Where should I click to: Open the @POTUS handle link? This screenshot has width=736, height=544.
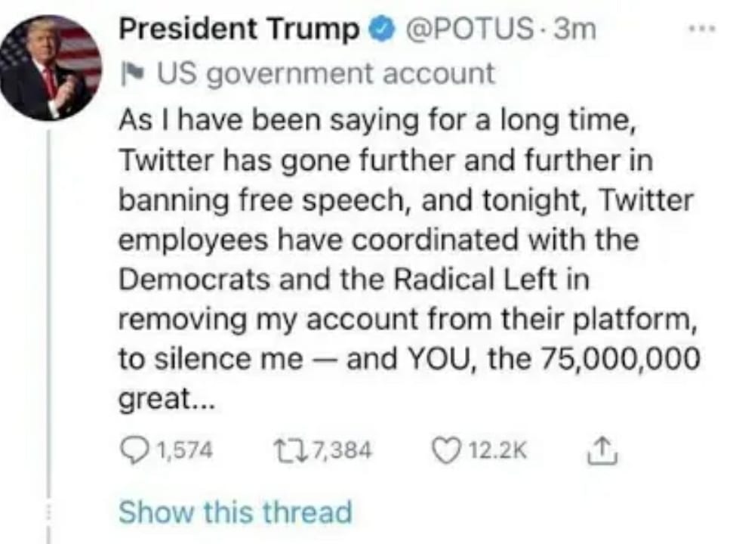(469, 29)
